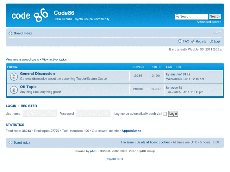This screenshot has height=172, width=230.
Task: Open Board index link in footer
Action: coord(22,143)
